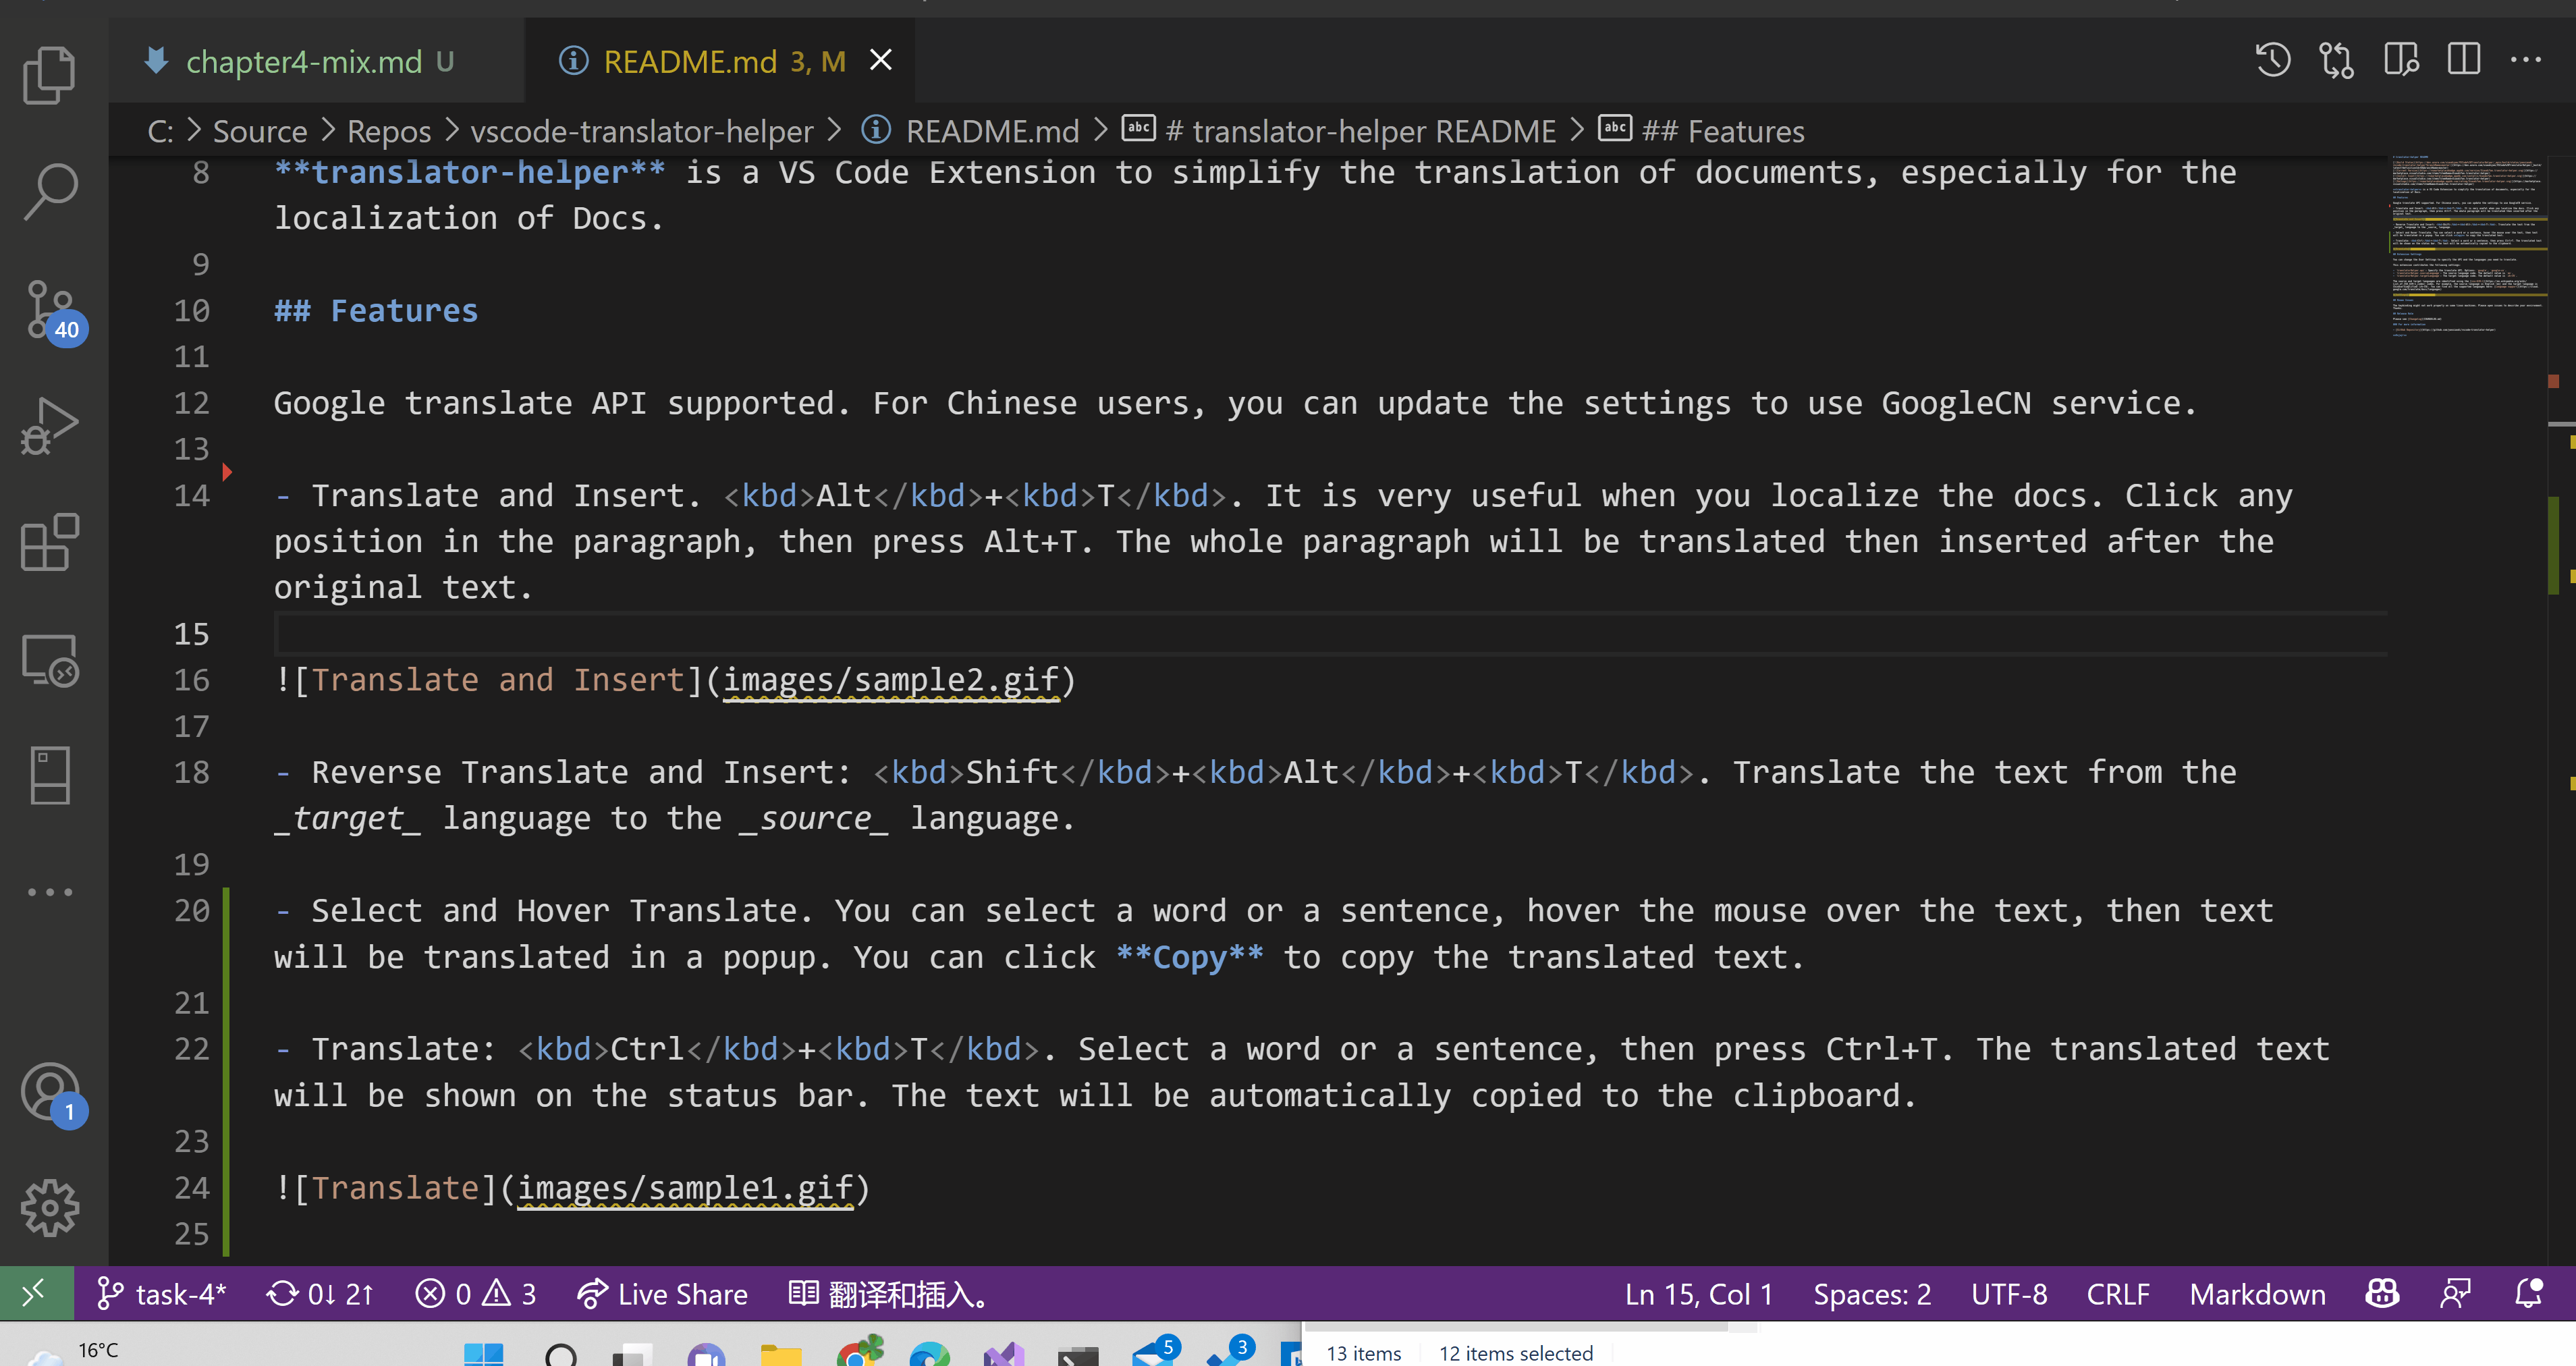This screenshot has height=1366, width=2576.
Task: Toggle the notifications bell in status bar
Action: pos(2528,1294)
